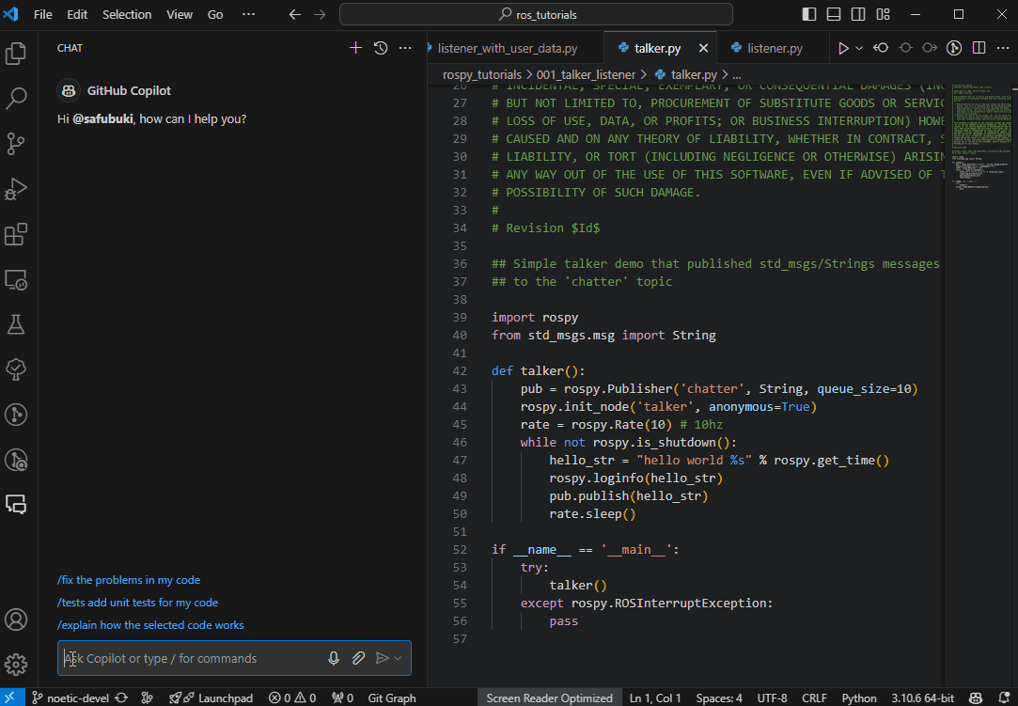Toggle Screen Reader Optimized mode
Viewport: 1018px width, 706px height.
coord(549,698)
